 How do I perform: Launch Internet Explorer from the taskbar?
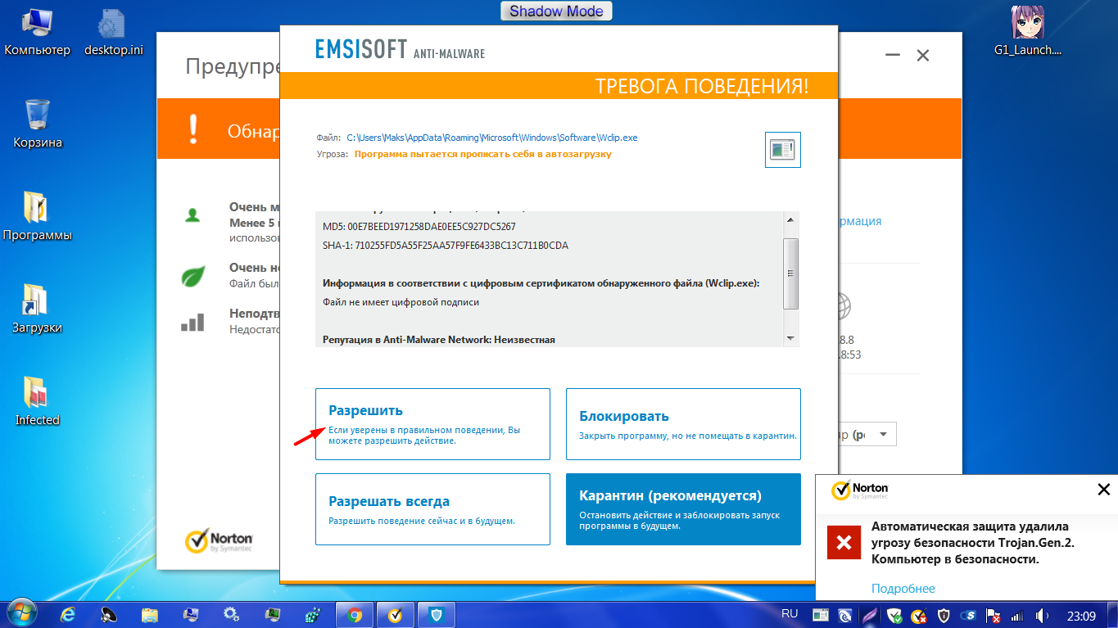[x=69, y=614]
